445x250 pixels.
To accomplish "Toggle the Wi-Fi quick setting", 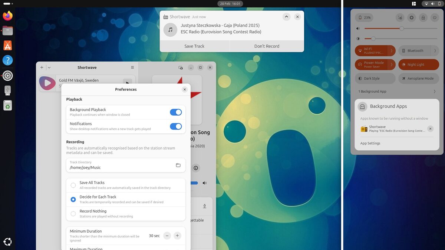I will [x=371, y=50].
